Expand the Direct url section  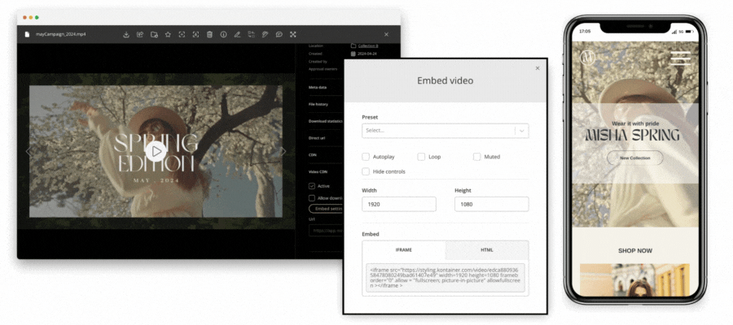(317, 137)
